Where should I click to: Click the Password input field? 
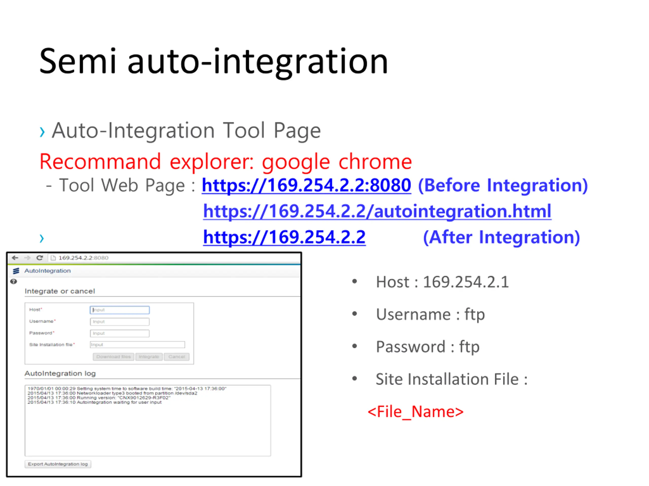click(120, 333)
